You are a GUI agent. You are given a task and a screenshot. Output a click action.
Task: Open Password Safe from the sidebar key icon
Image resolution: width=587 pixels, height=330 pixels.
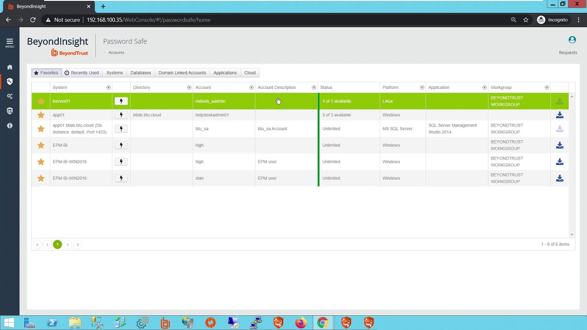(x=10, y=82)
